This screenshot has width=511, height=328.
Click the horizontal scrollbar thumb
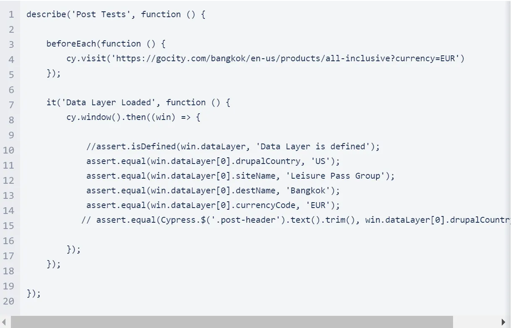pyautogui.click(x=232, y=322)
